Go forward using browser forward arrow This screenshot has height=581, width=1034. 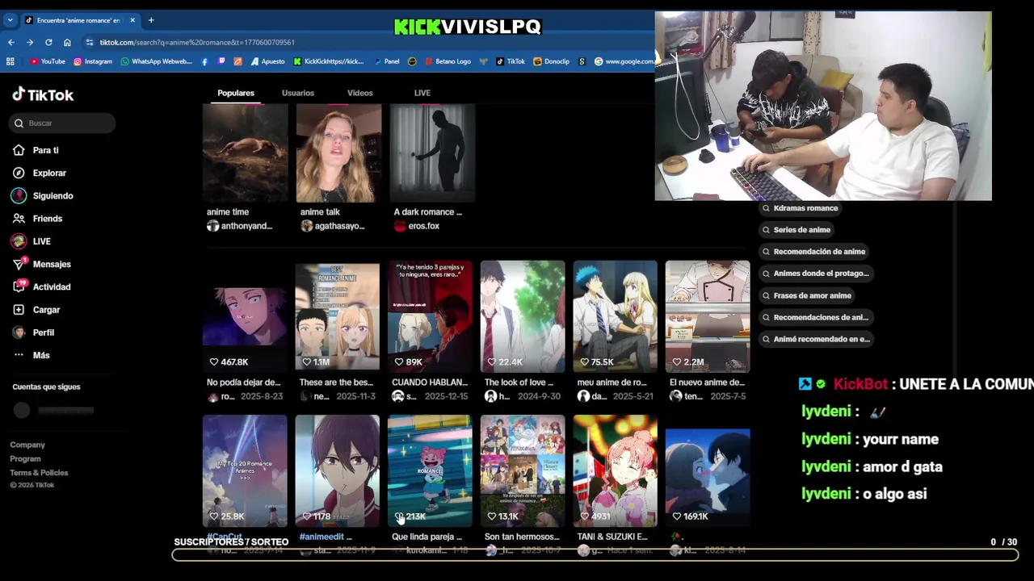[x=30, y=42]
